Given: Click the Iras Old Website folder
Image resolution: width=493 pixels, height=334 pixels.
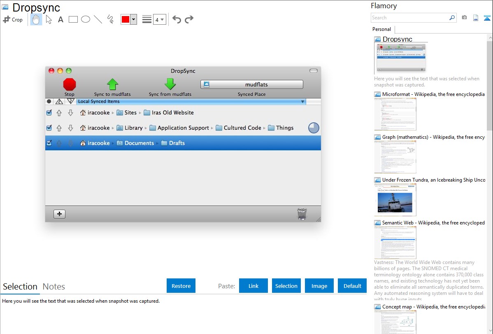Looking at the screenshot, I should 169,113.
